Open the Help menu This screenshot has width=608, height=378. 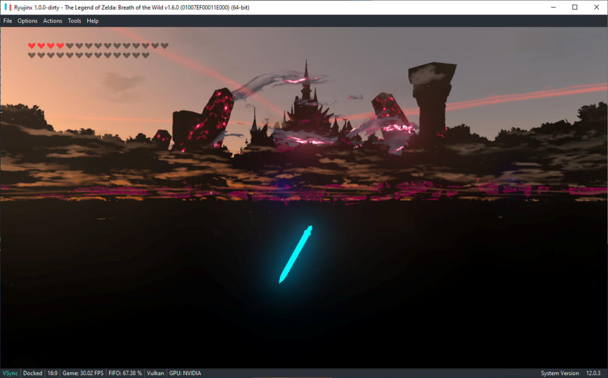coord(93,21)
